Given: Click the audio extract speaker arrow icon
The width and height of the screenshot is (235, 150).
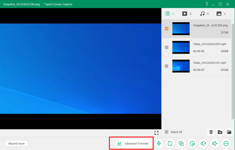Looking at the screenshot, I should [204, 144].
